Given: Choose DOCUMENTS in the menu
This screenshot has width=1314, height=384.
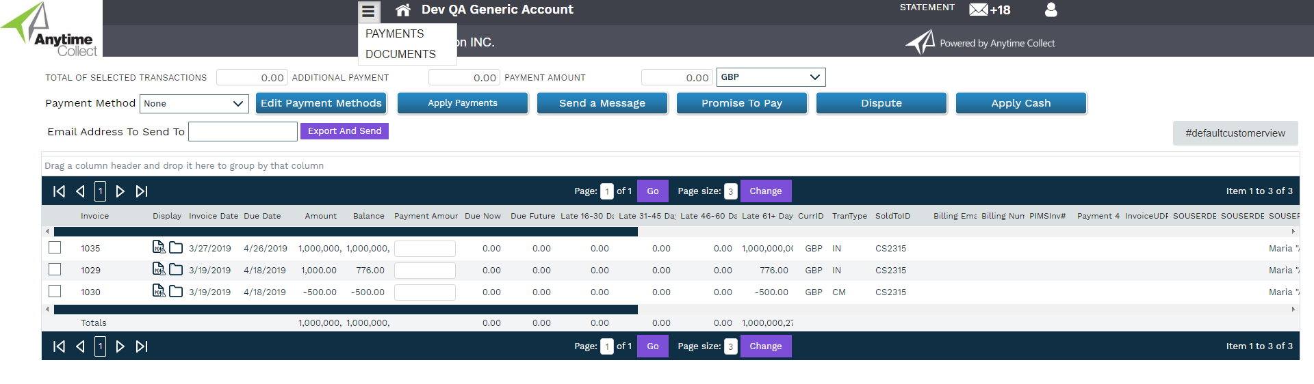Looking at the screenshot, I should tap(400, 54).
